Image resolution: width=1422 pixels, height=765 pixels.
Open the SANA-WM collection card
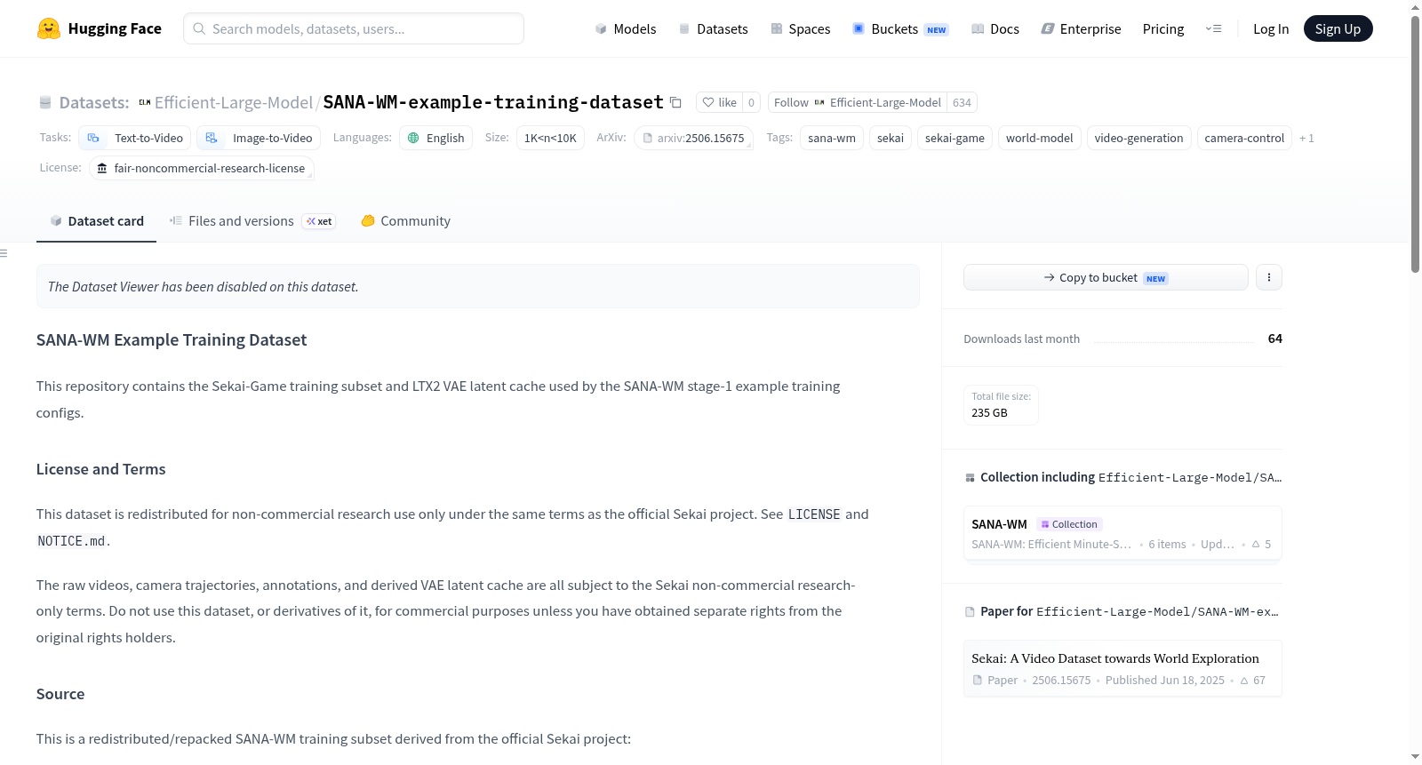[1122, 534]
